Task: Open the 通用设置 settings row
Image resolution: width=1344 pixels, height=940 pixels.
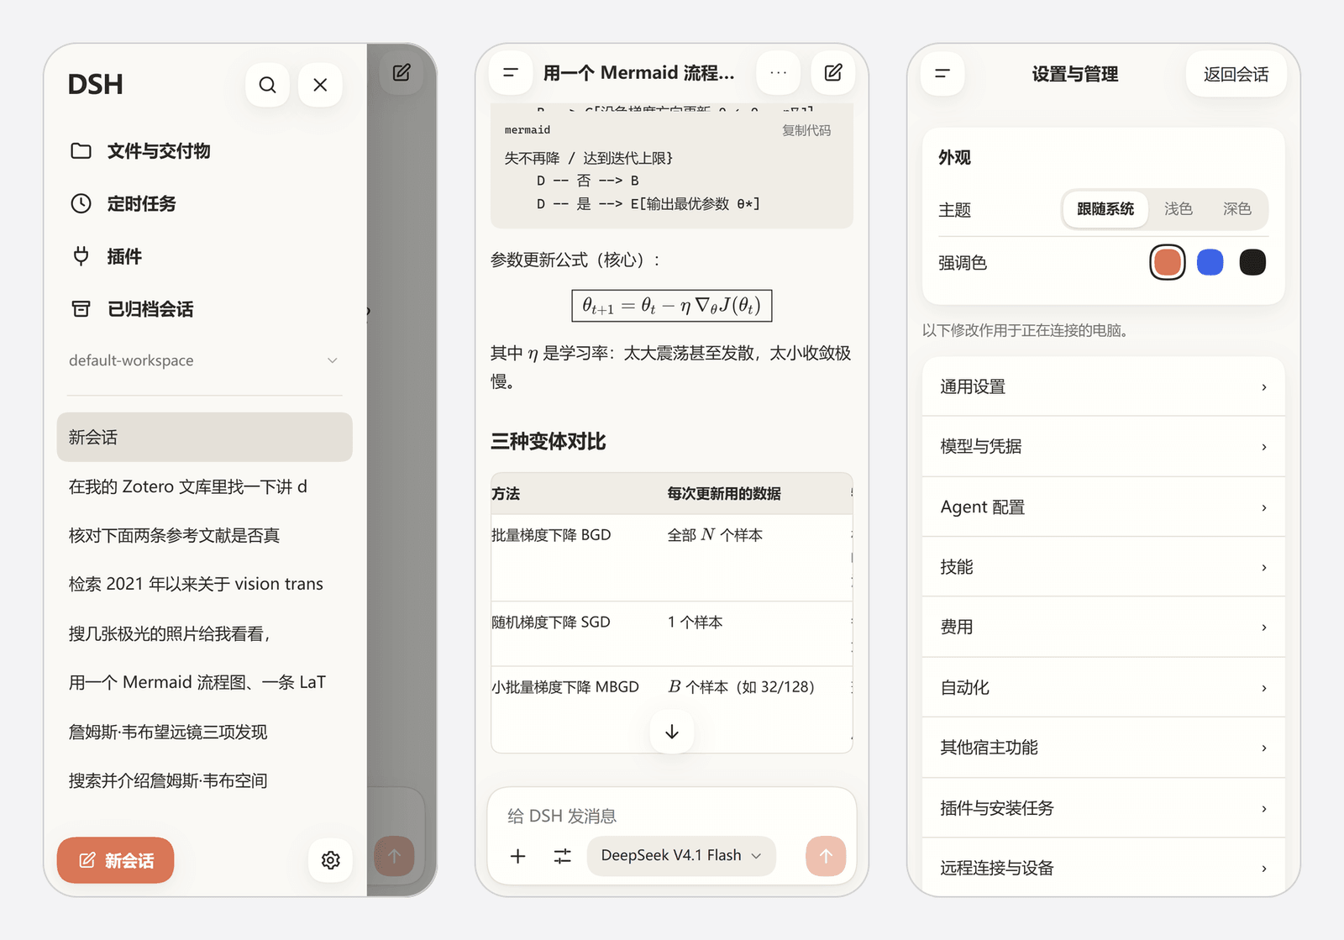Action: click(x=1104, y=386)
